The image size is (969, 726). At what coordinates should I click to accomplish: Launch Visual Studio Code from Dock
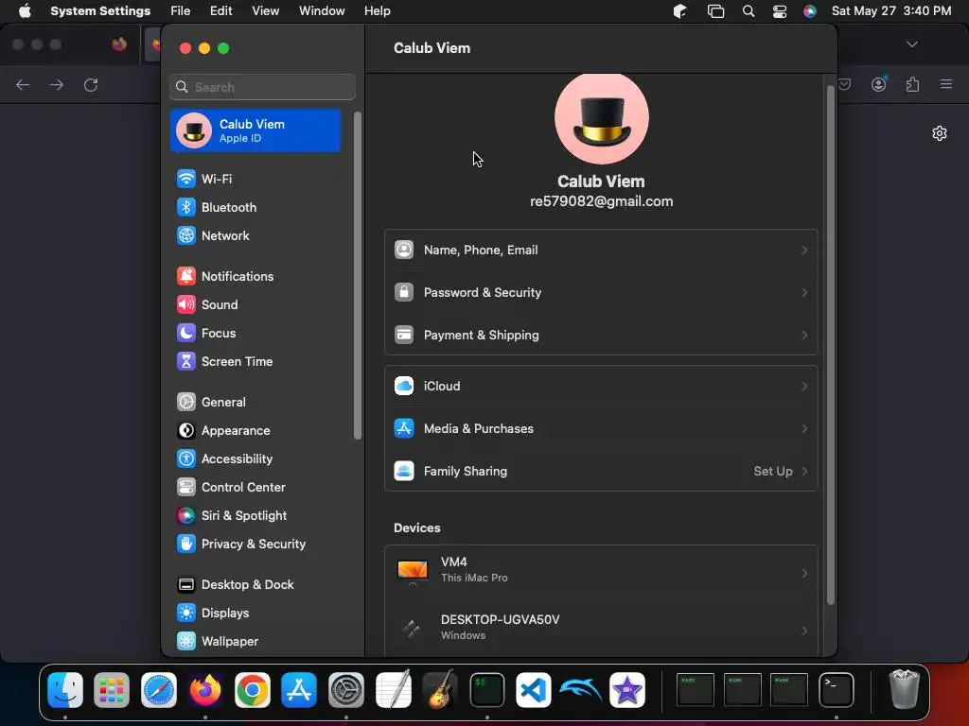pyautogui.click(x=534, y=690)
